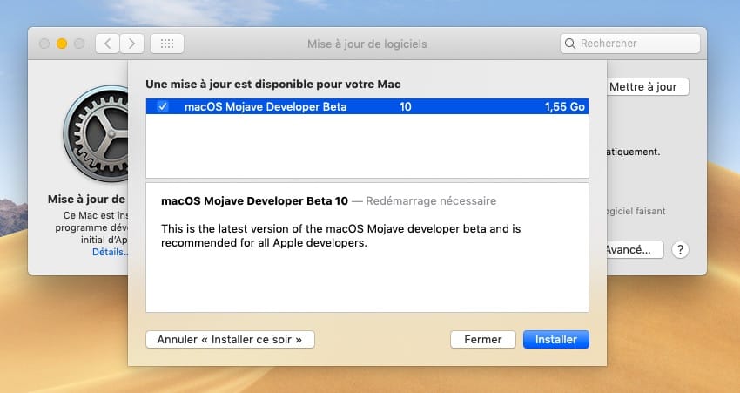Select the macOS Mojave Developer Beta row

[x=367, y=107]
